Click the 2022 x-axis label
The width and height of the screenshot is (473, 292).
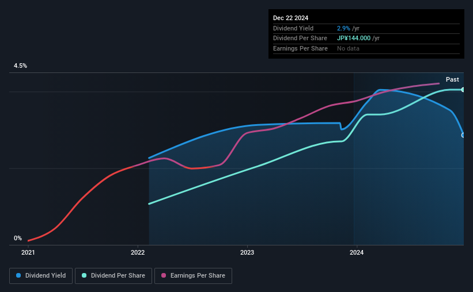[138, 252]
